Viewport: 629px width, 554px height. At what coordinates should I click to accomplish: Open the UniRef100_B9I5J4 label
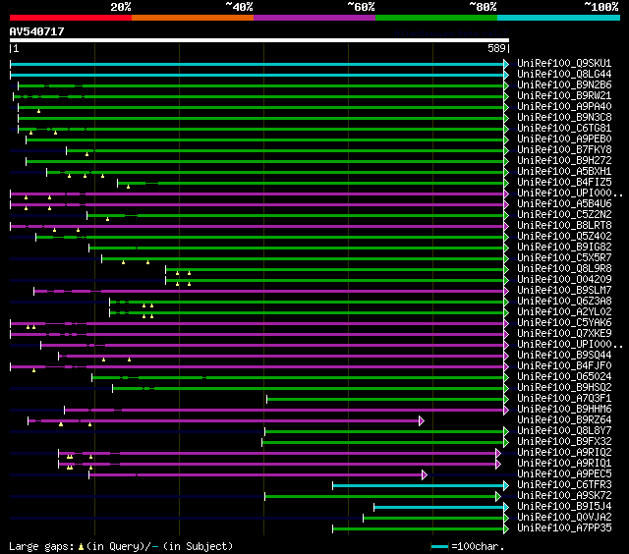[564, 507]
